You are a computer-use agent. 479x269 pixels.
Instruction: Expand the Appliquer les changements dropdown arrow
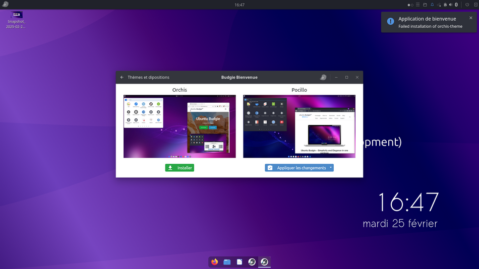331,168
